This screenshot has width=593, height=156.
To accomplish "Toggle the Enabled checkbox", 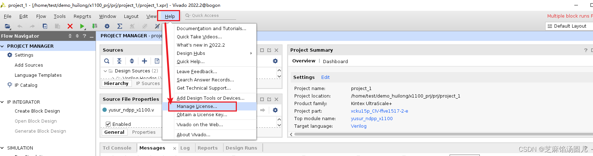I will click(108, 124).
